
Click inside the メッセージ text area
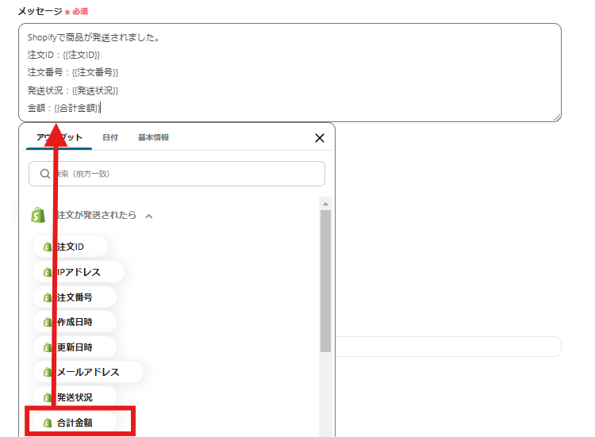(x=290, y=72)
